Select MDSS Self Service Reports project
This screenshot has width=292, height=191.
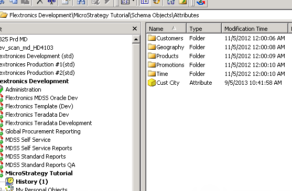coord(39,148)
